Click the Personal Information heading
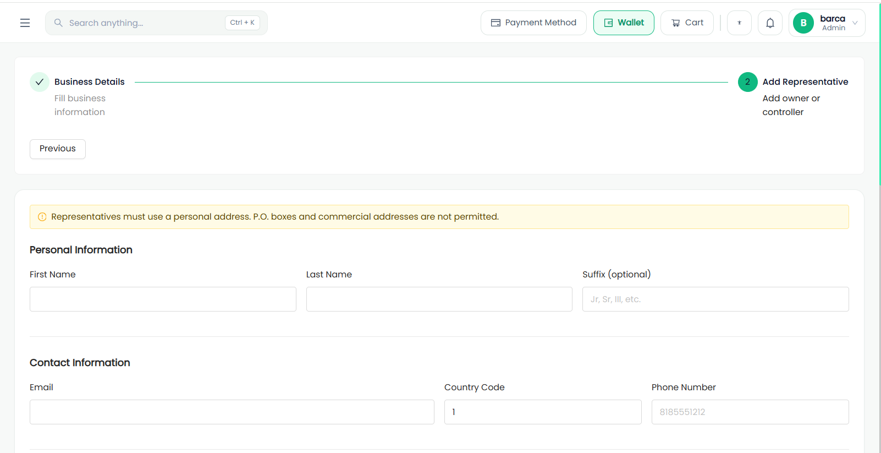The height and width of the screenshot is (453, 881). pos(81,250)
